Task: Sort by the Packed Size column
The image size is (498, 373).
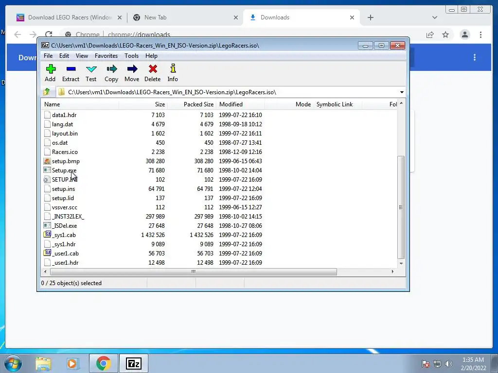Action: point(192,104)
